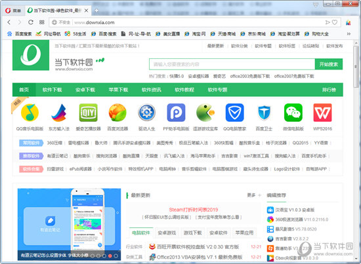Open the 东方输入法 app icon

pyautogui.click(x=59, y=113)
